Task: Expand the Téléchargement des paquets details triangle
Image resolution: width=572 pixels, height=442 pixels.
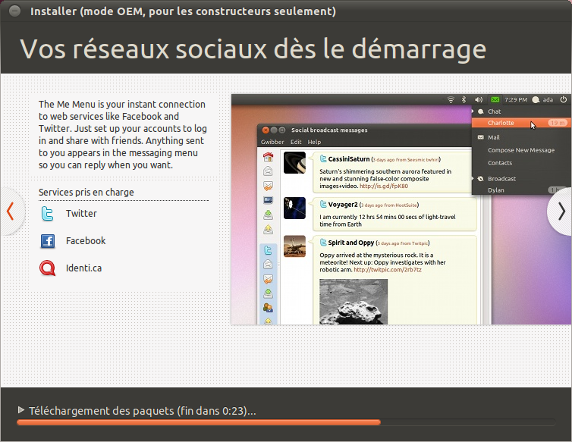Action: (x=21, y=410)
